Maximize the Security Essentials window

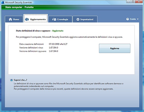point(133,2)
